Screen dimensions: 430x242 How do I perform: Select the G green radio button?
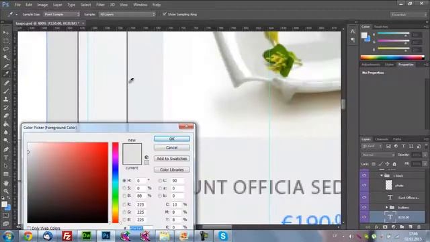[x=124, y=212]
